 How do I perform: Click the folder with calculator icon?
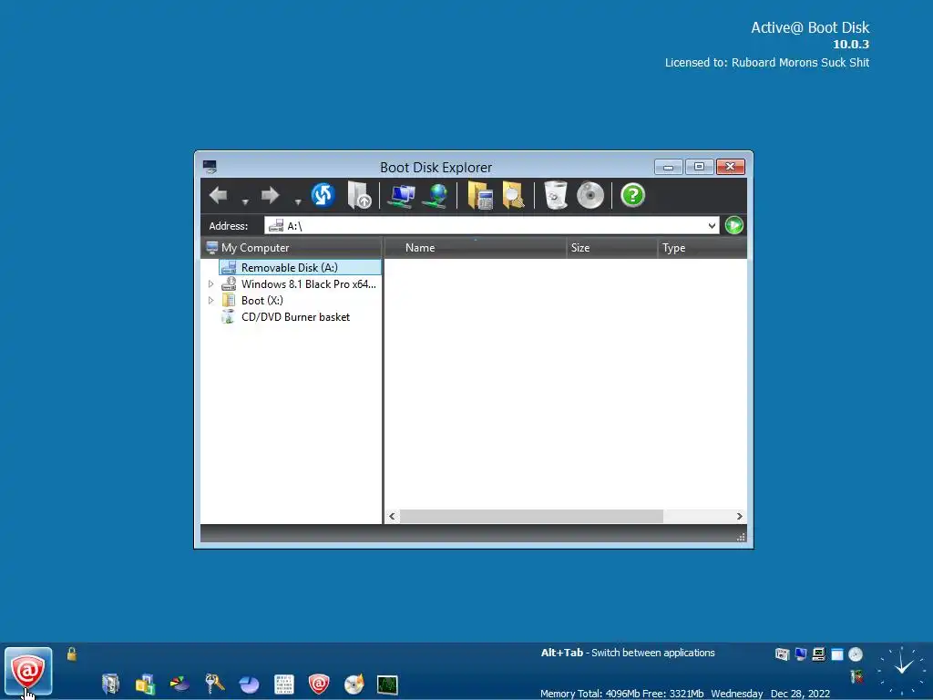click(480, 195)
